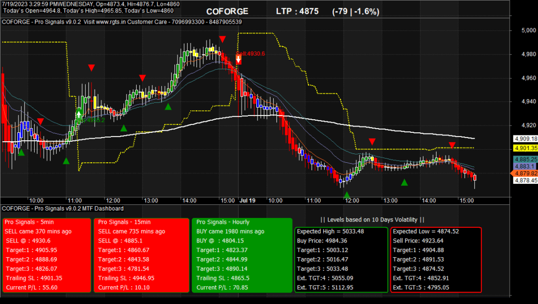538x304 pixels.
Task: Click 'Ext. TGT:5 : 4795.05'
Action: pyautogui.click(x=421, y=288)
